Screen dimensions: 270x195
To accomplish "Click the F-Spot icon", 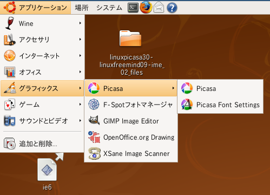I will [94, 105].
